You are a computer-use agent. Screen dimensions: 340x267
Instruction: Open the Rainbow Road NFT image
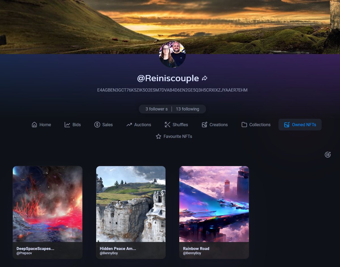click(x=214, y=204)
